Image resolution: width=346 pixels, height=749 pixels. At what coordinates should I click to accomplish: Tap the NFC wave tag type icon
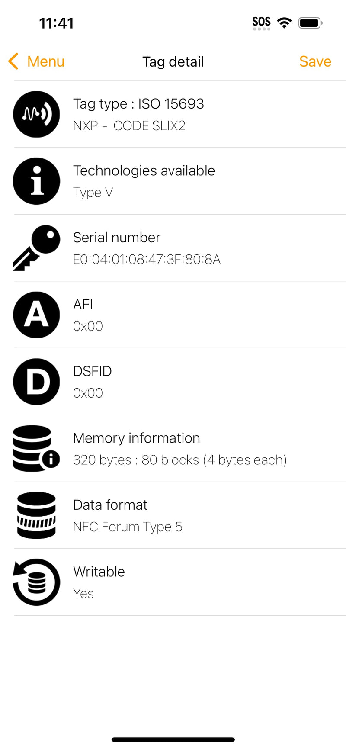click(x=36, y=114)
